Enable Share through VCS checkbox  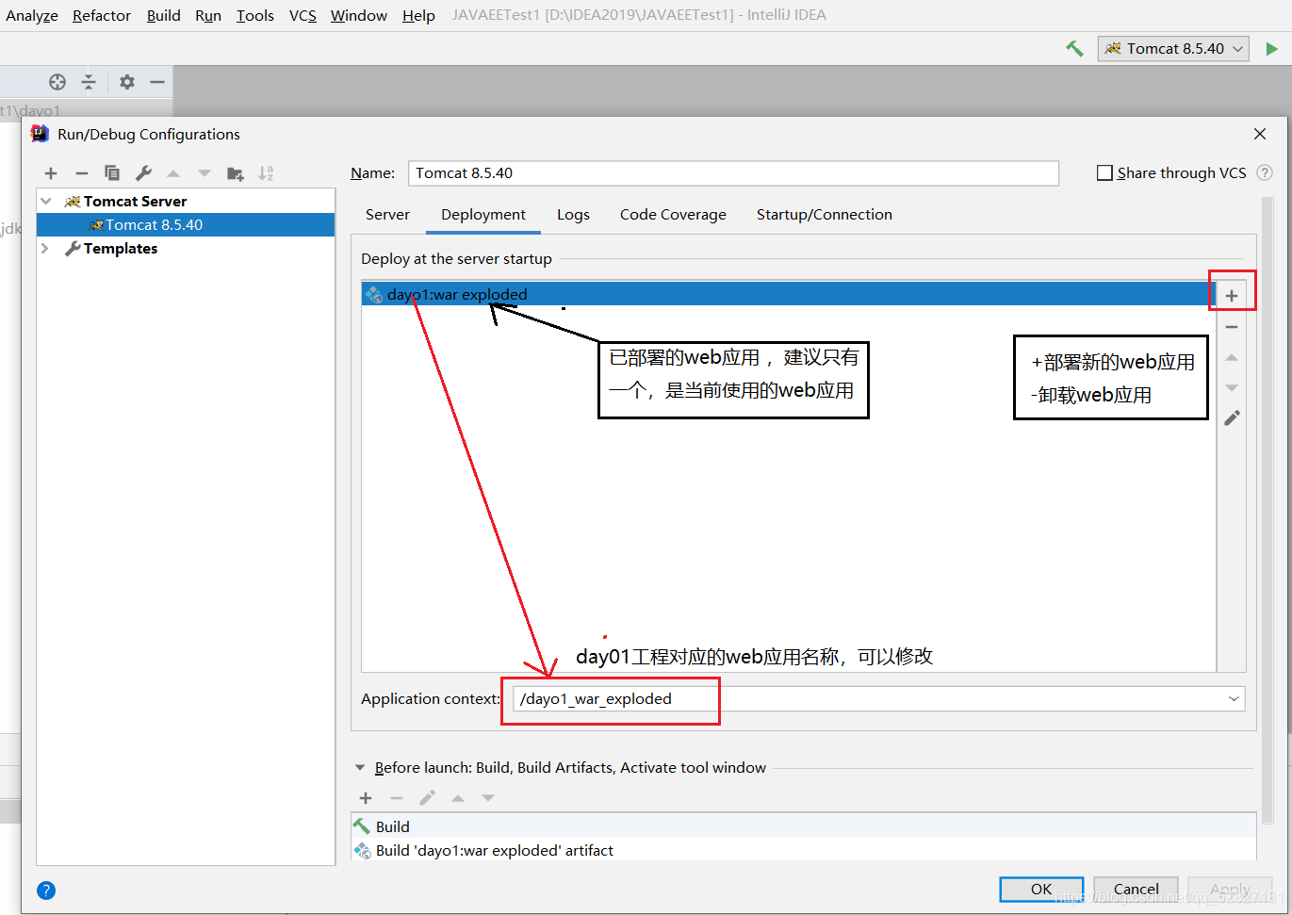pyautogui.click(x=1104, y=172)
